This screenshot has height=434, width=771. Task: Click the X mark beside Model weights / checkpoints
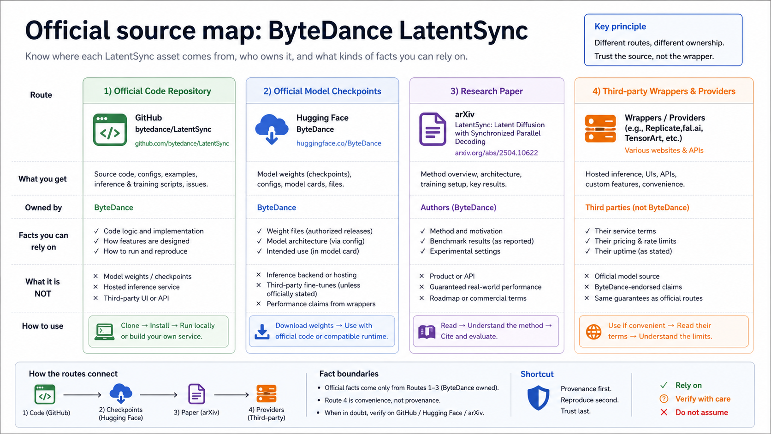[95, 276]
